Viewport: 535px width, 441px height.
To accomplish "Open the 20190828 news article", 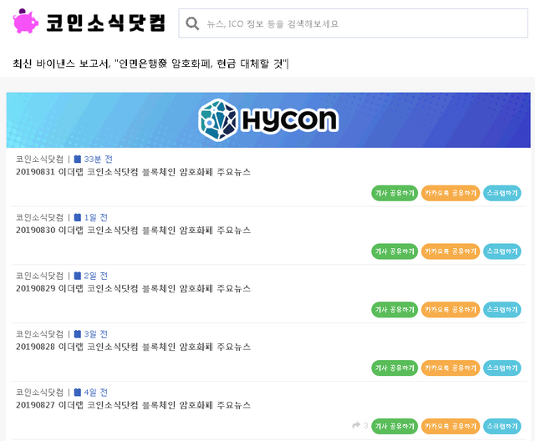I will pyautogui.click(x=133, y=347).
